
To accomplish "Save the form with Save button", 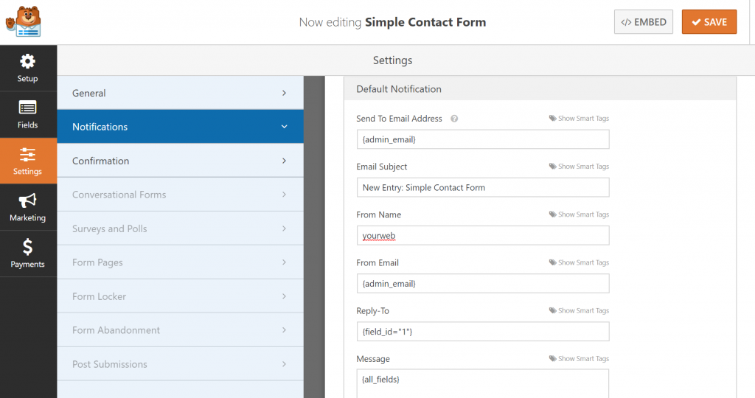I will (709, 22).
